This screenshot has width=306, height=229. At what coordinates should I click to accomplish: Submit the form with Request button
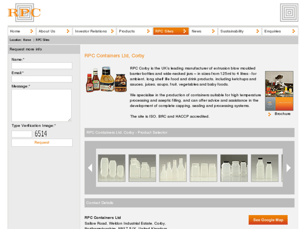[42, 142]
